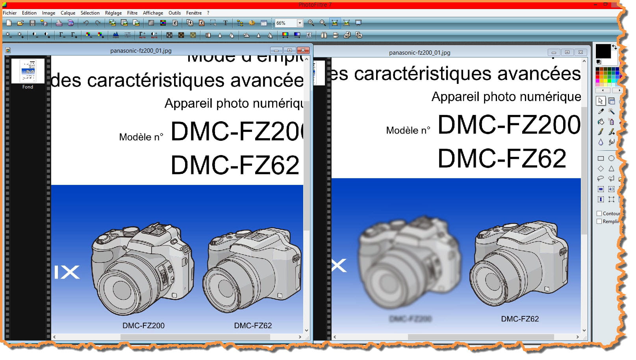
Task: Select the Lasso selection tool
Action: pos(601,179)
